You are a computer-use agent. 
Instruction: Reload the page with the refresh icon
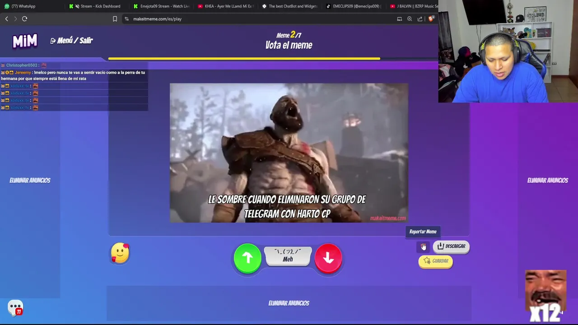tap(25, 19)
